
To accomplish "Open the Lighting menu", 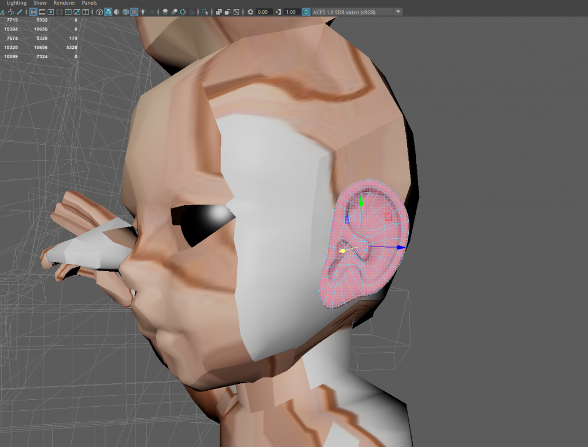I will pos(16,3).
